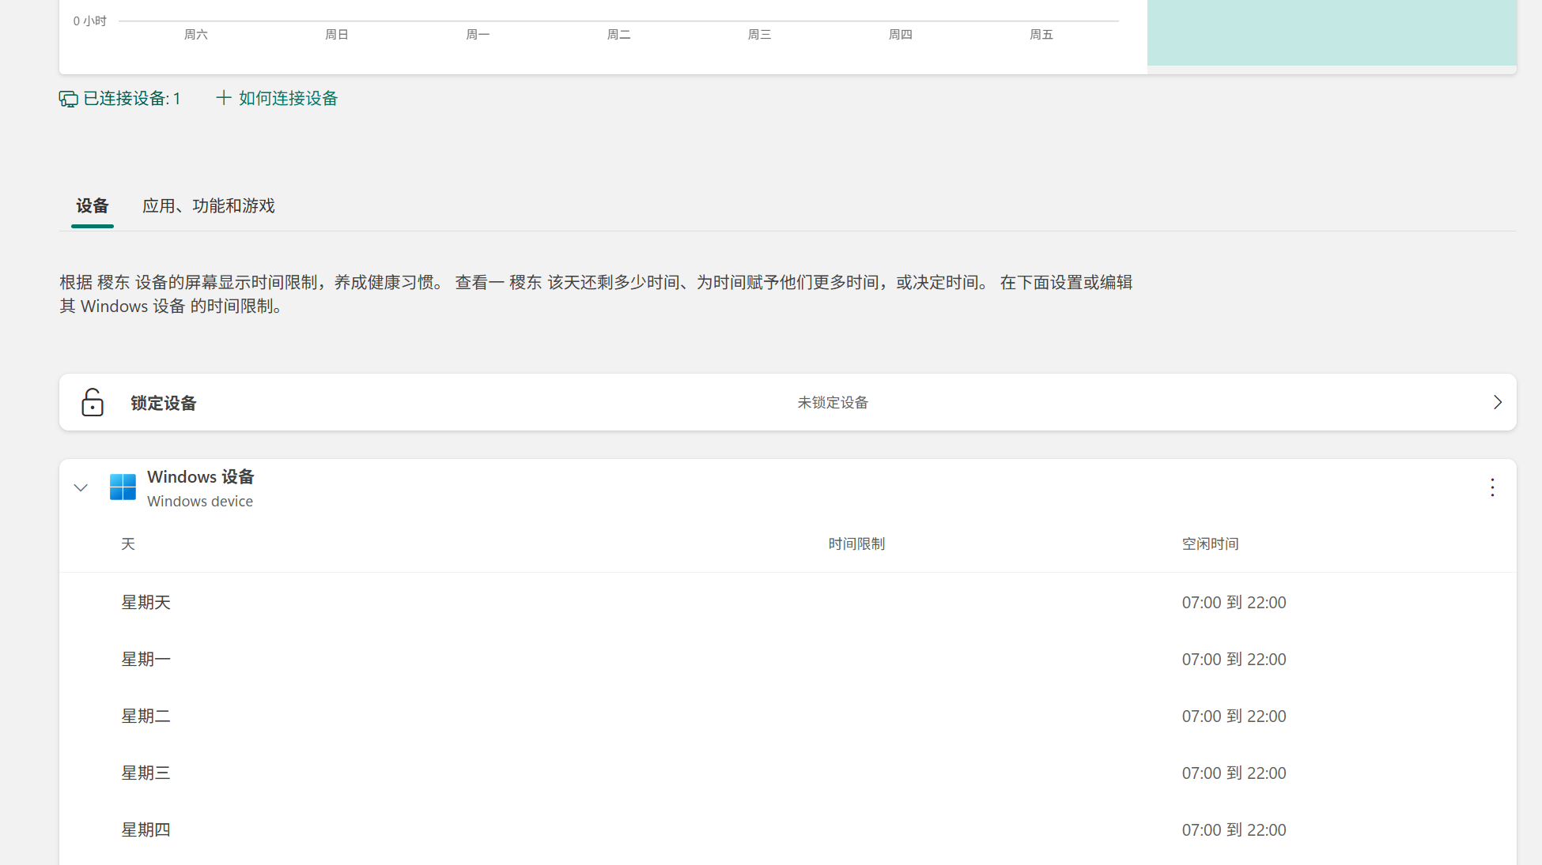The height and width of the screenshot is (865, 1542).
Task: Click the 周一 chart axis label
Action: [x=478, y=34]
